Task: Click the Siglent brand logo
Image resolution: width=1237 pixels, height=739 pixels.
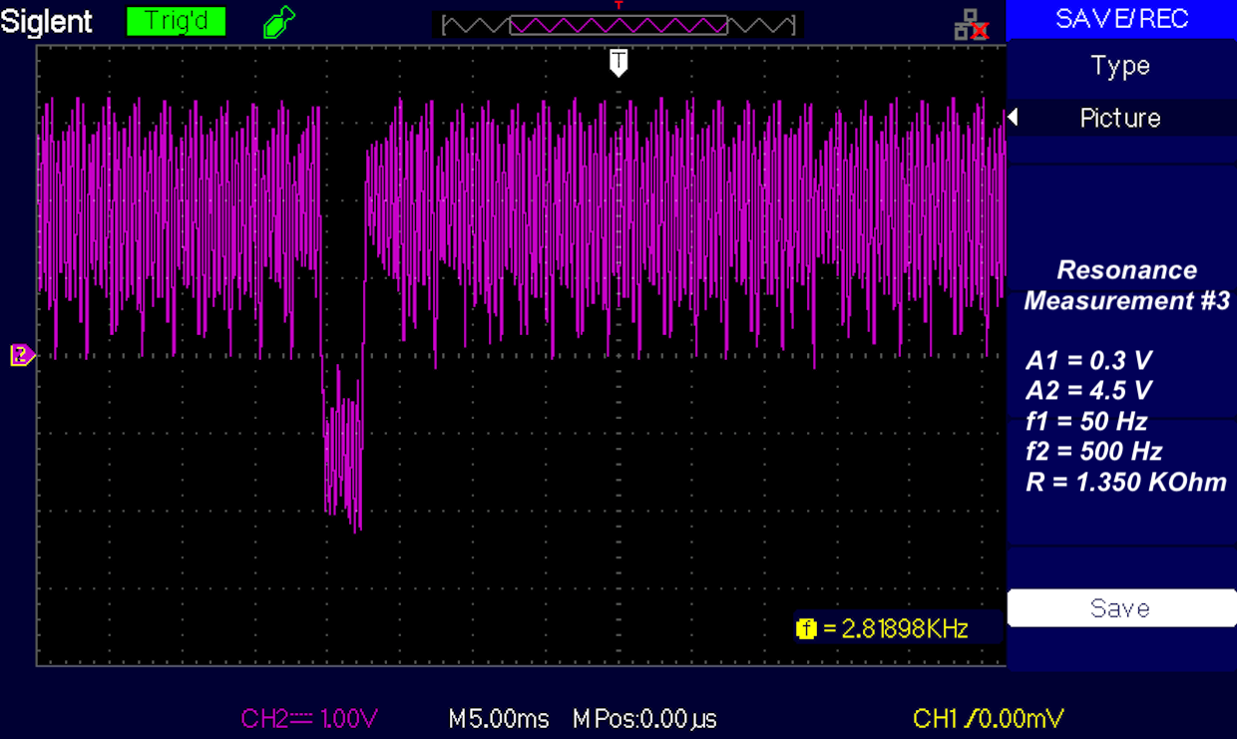Action: (47, 21)
